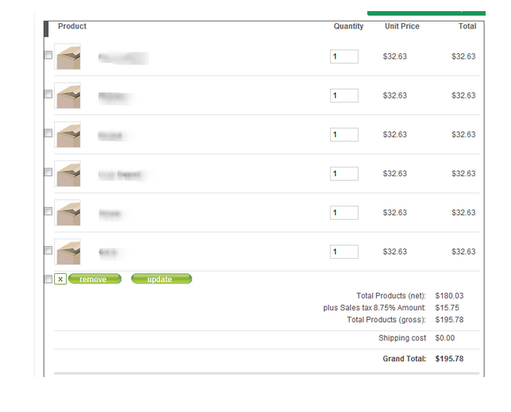The height and width of the screenshot is (412, 511).
Task: Click the fourth product's box thumbnail
Action: tap(67, 173)
